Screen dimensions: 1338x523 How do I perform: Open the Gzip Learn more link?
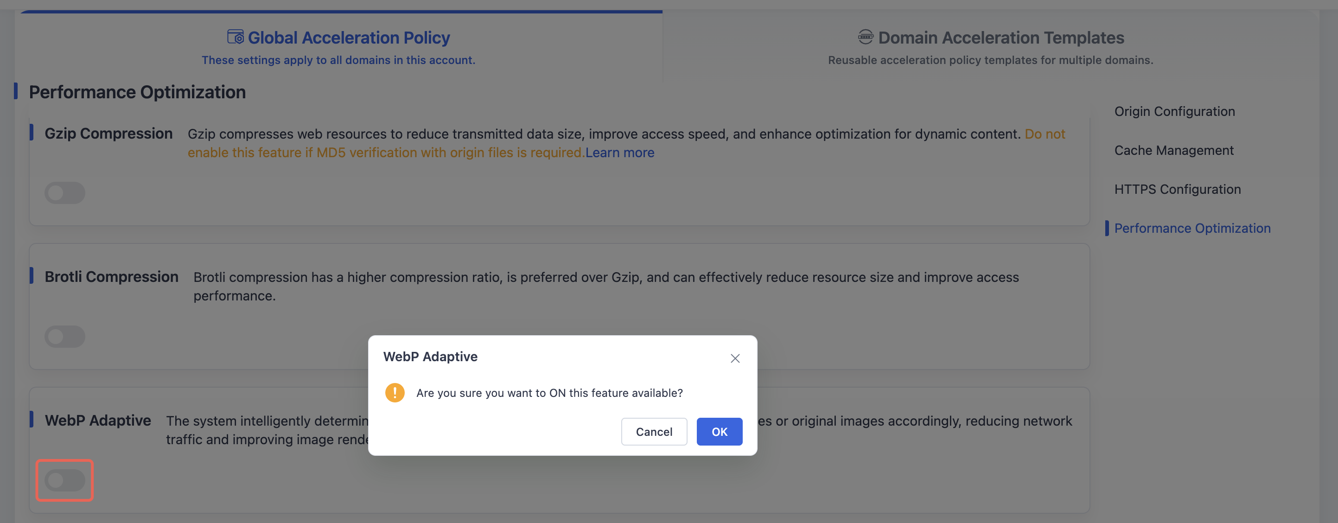point(620,153)
